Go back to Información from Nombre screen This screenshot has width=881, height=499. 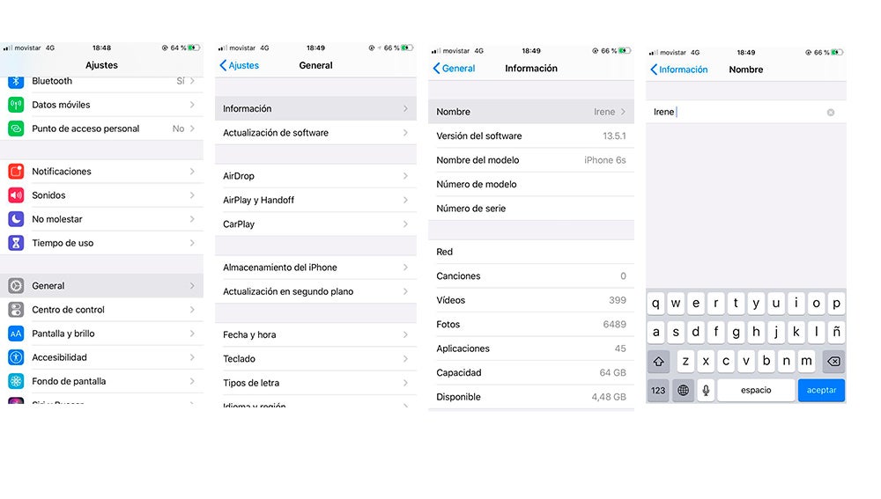click(678, 70)
